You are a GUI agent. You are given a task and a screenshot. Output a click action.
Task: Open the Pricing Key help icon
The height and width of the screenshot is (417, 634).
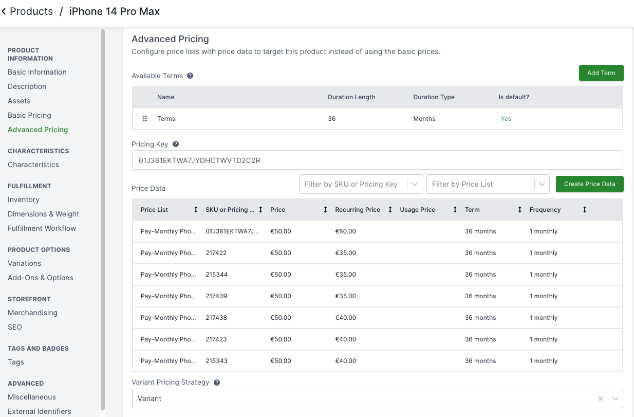click(x=176, y=144)
